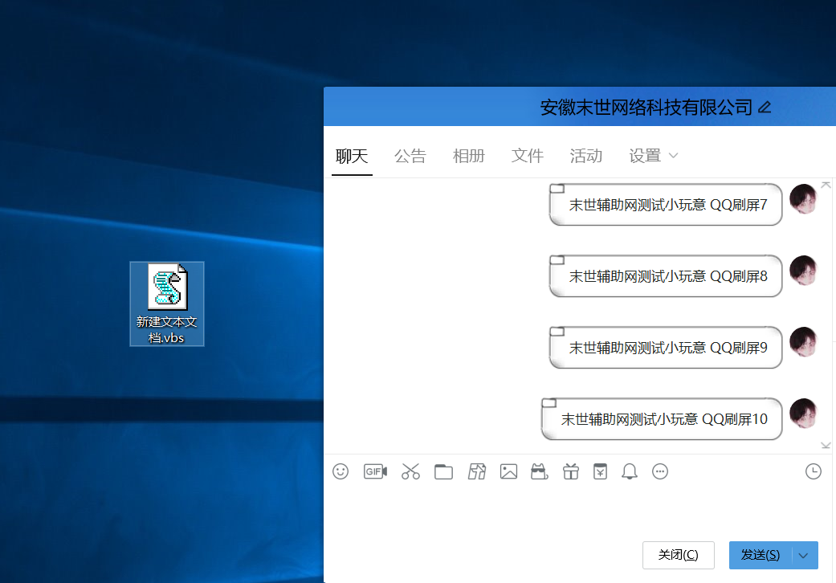Screen dimensions: 836x583
Task: Click the chat scrollbar down arrow
Action: [826, 445]
